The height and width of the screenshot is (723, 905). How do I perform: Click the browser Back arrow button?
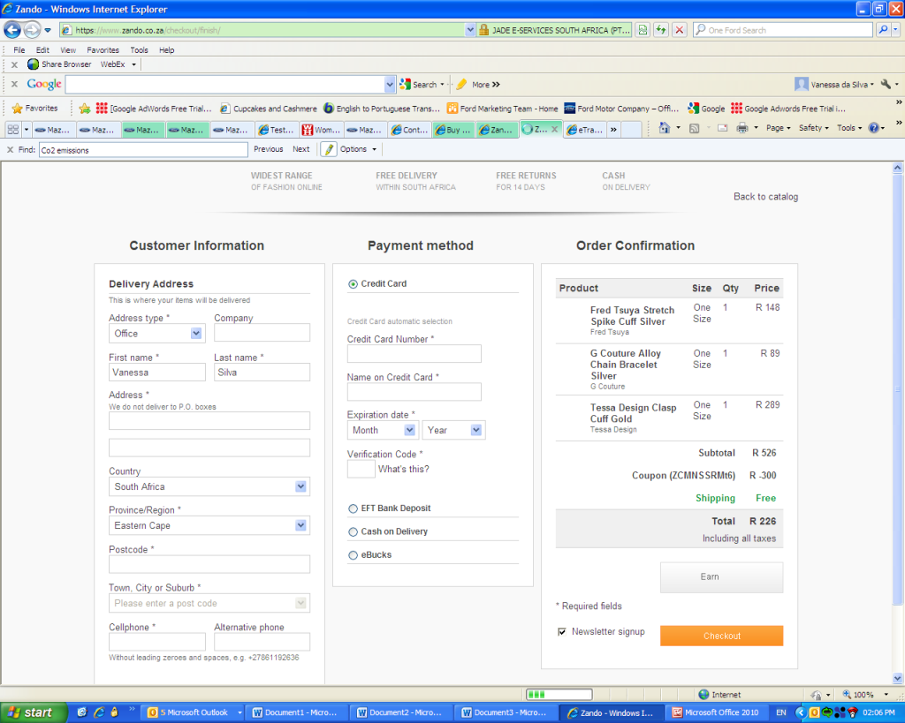coord(12,29)
